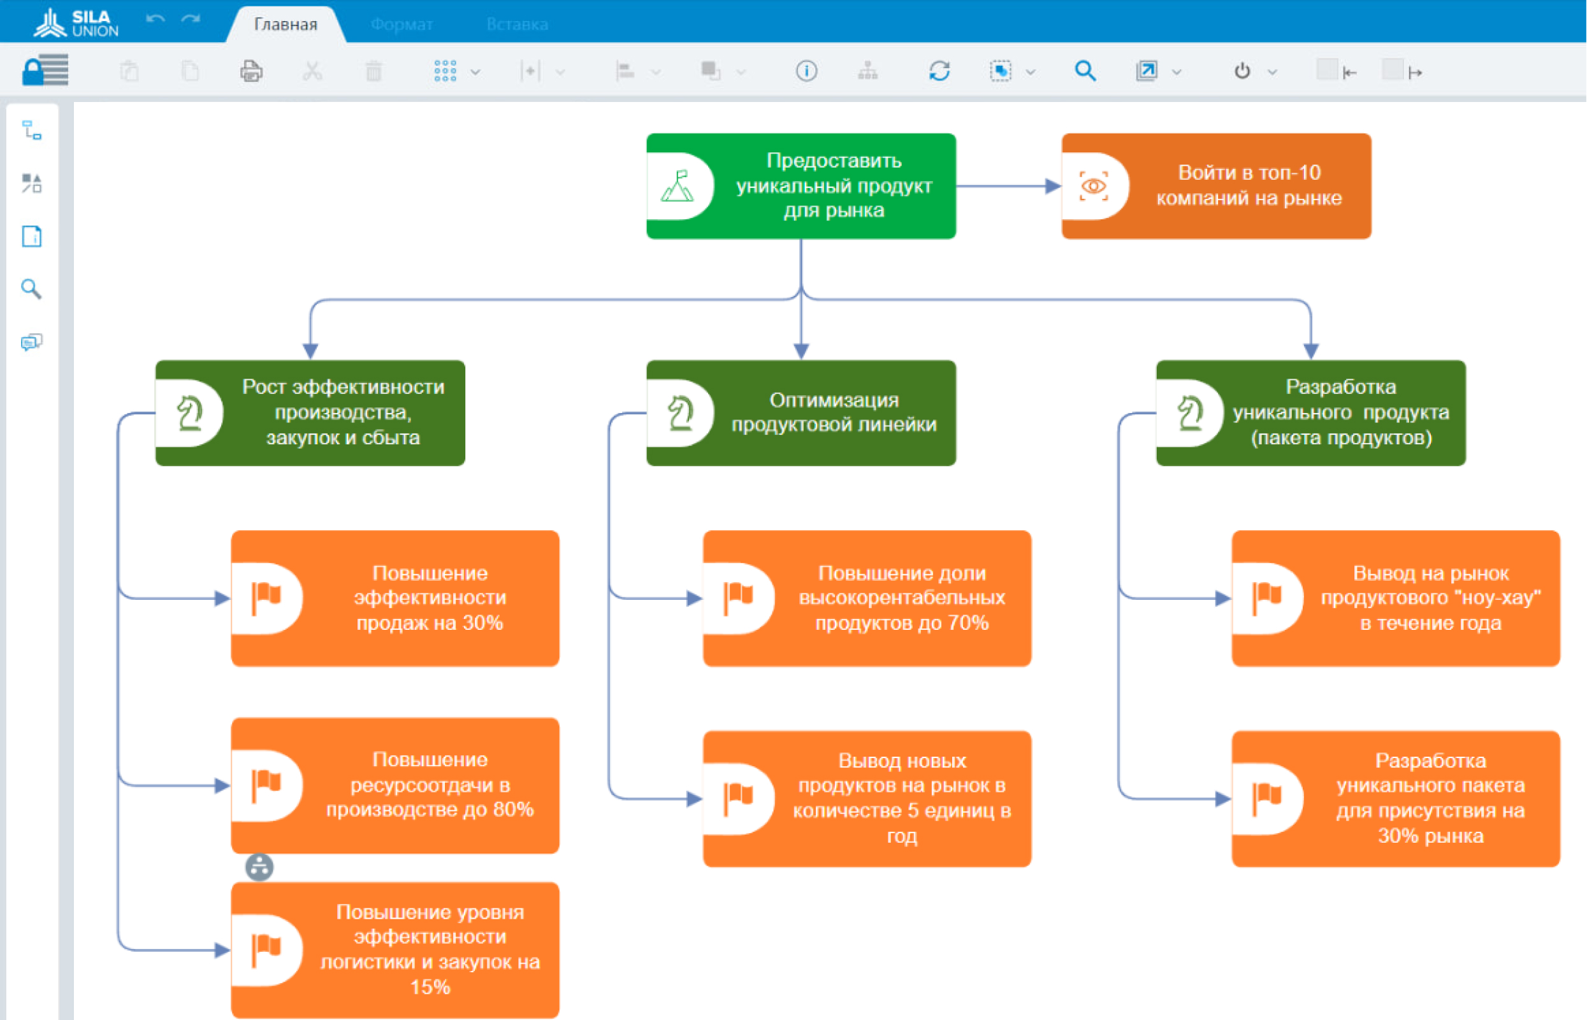Open the document info sidebar icon
Viewport: 1587px width, 1020px height.
pyautogui.click(x=32, y=237)
